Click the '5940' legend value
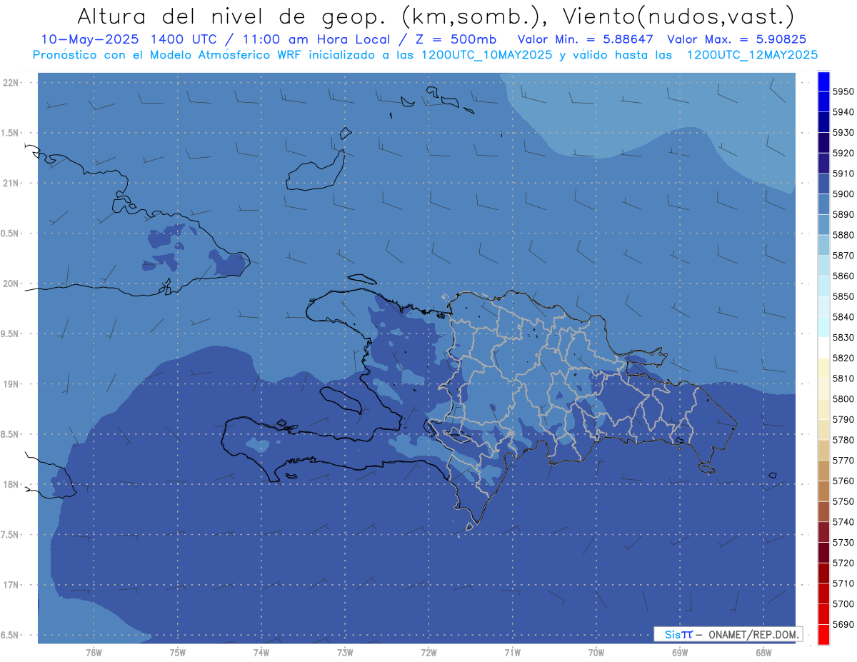Viewport: 857px width, 662px height. [x=843, y=113]
